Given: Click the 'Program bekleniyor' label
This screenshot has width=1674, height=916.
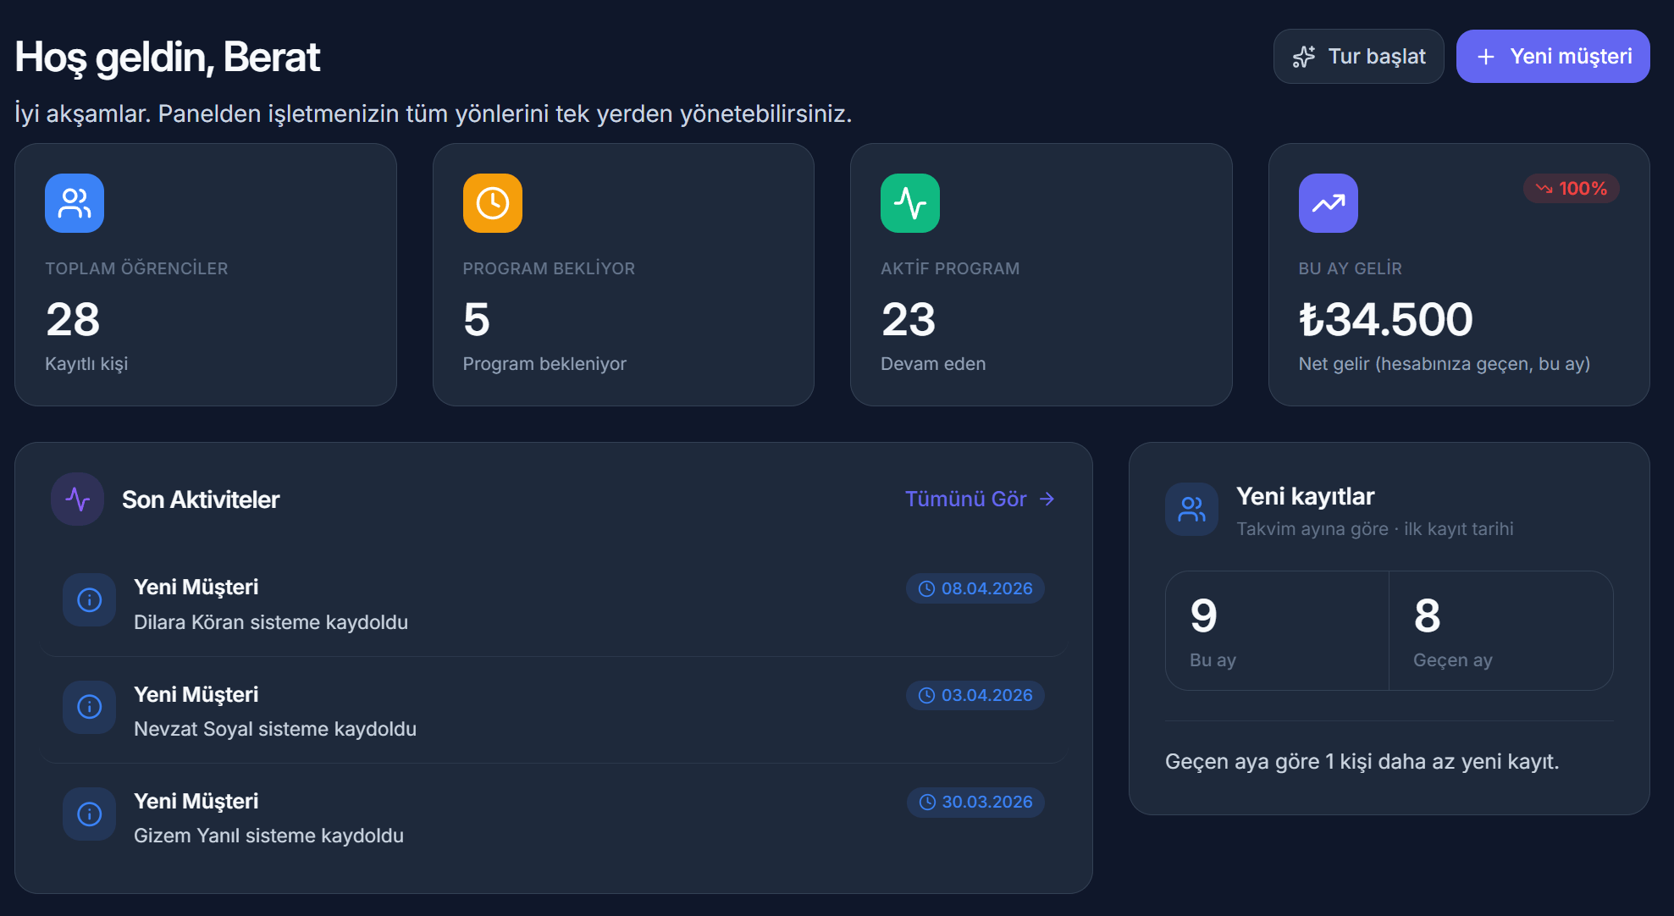Looking at the screenshot, I should (x=544, y=364).
